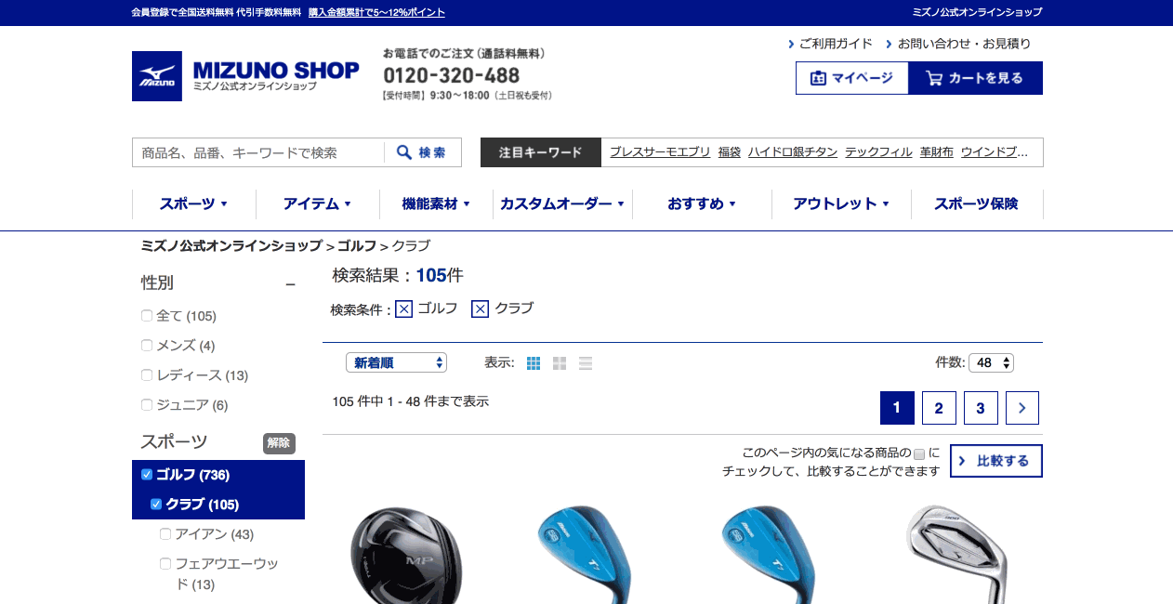The image size is (1173, 604).
Task: Click the product search input field
Action: coord(258,152)
